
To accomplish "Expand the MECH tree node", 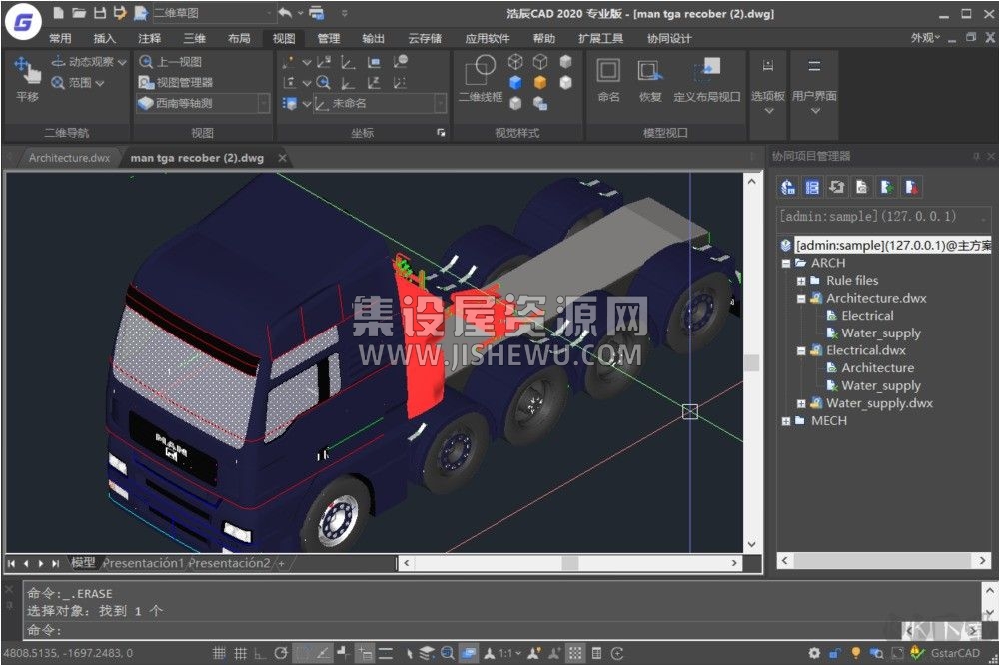I will point(786,421).
